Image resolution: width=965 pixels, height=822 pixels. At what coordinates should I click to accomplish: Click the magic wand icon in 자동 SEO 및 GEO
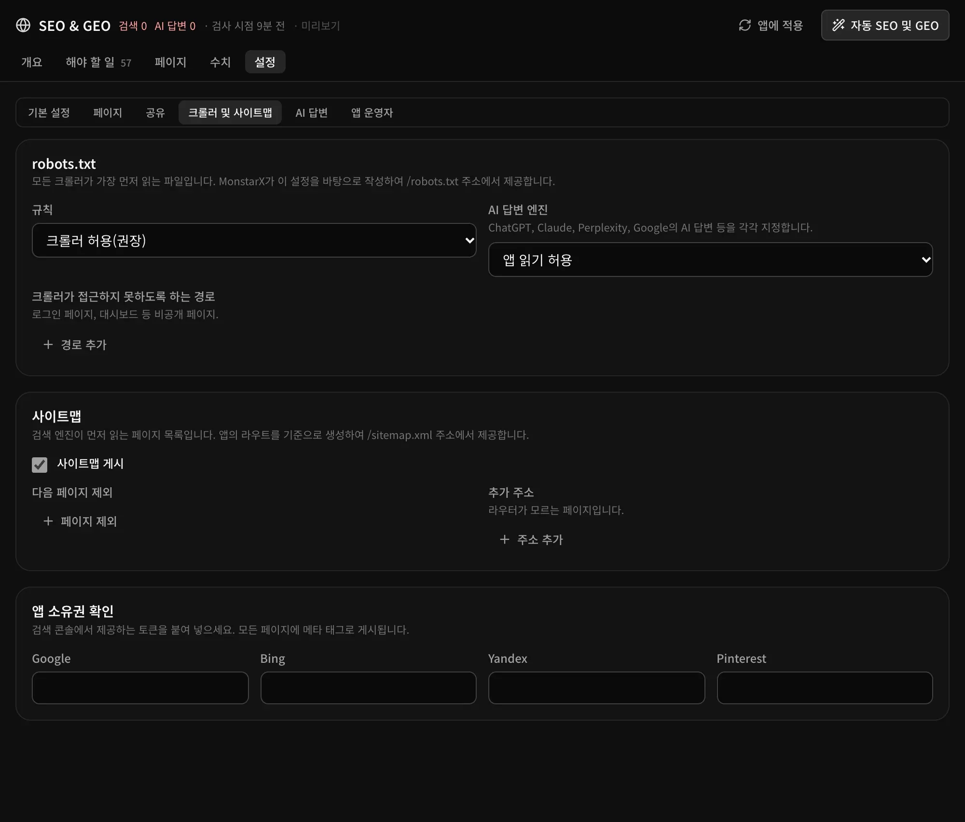839,25
